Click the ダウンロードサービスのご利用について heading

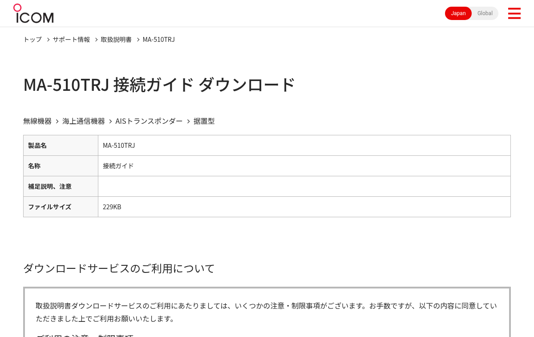119,268
